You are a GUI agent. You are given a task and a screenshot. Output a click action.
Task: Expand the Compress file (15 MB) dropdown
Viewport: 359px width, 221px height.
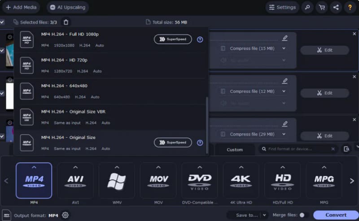click(x=284, y=48)
